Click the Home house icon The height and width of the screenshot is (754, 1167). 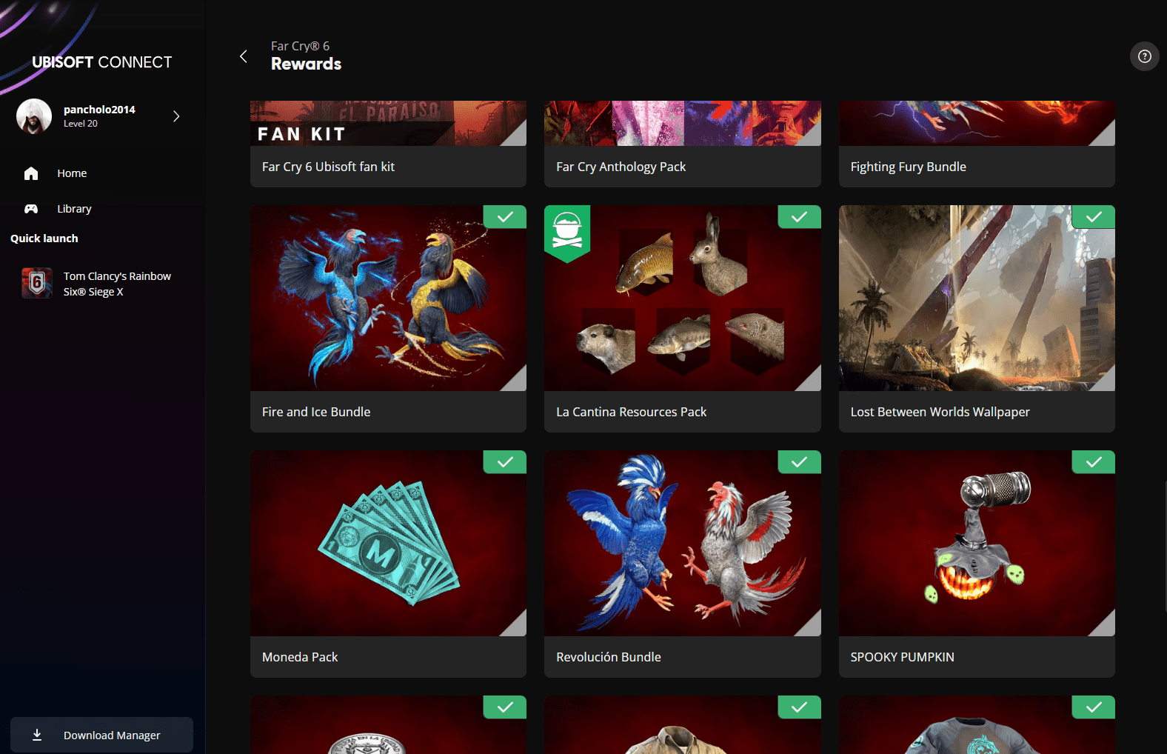click(x=31, y=173)
